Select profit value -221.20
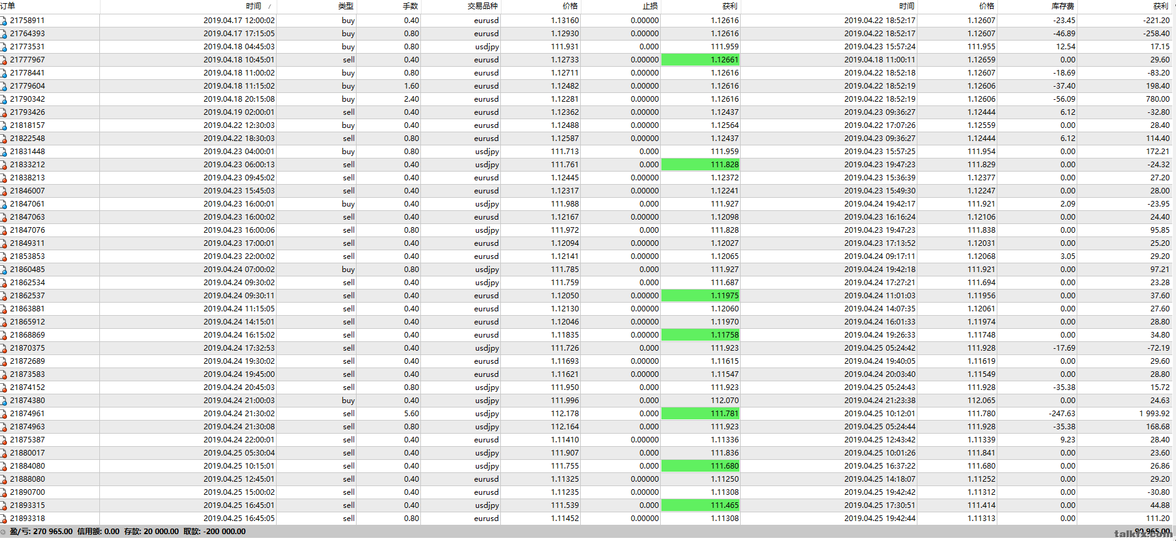The height and width of the screenshot is (541, 1176). point(1156,21)
